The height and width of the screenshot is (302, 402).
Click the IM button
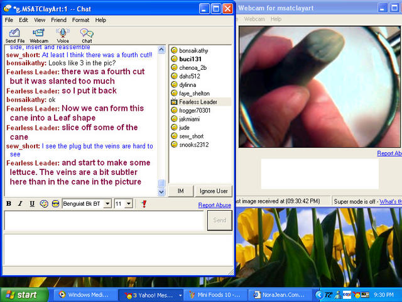coord(180,191)
